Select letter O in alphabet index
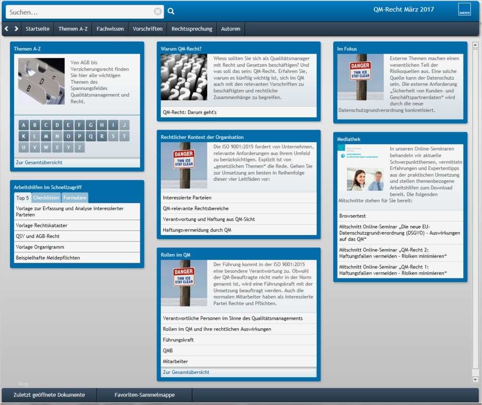This screenshot has width=482, height=405. click(68, 136)
